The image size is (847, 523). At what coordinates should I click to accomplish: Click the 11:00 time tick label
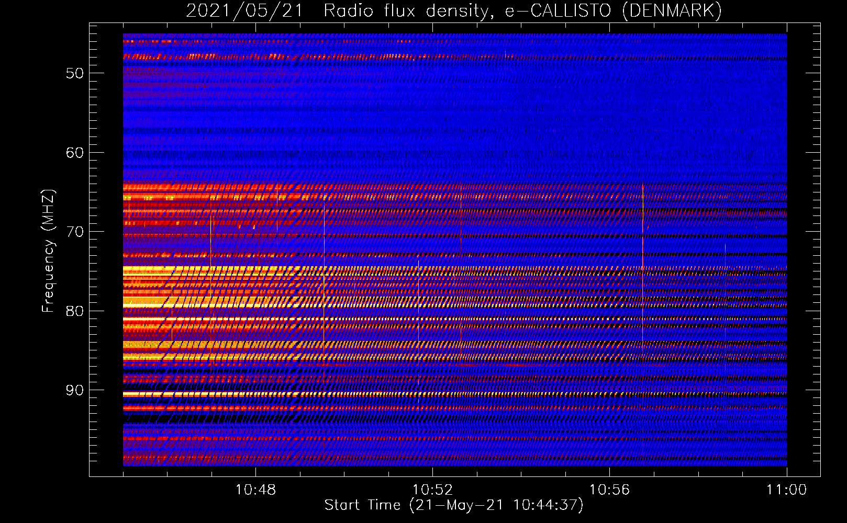[x=786, y=490]
